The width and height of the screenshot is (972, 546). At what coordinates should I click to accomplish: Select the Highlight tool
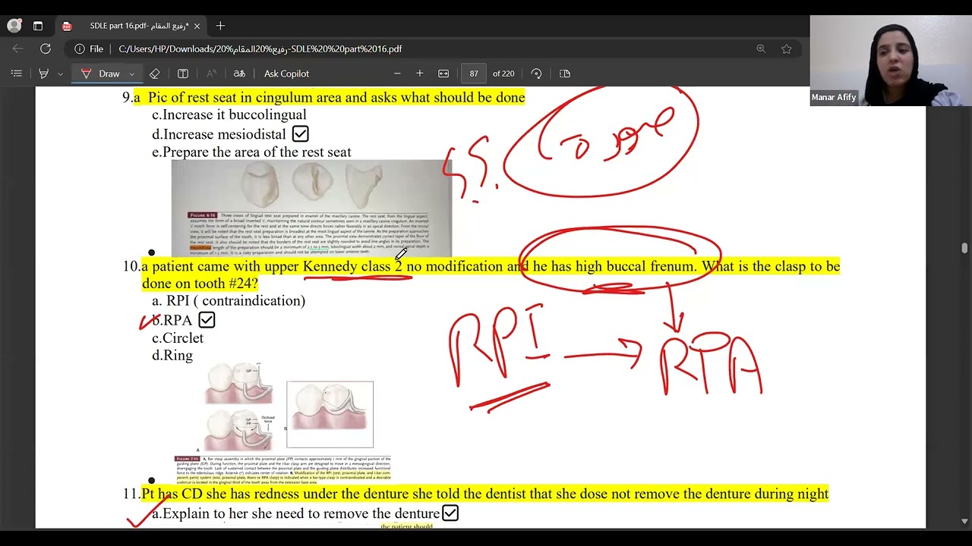click(x=44, y=74)
